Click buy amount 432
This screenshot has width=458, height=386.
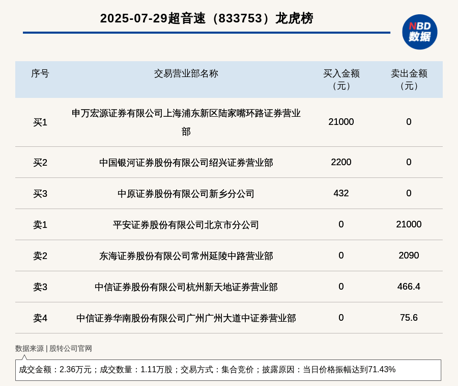click(341, 193)
